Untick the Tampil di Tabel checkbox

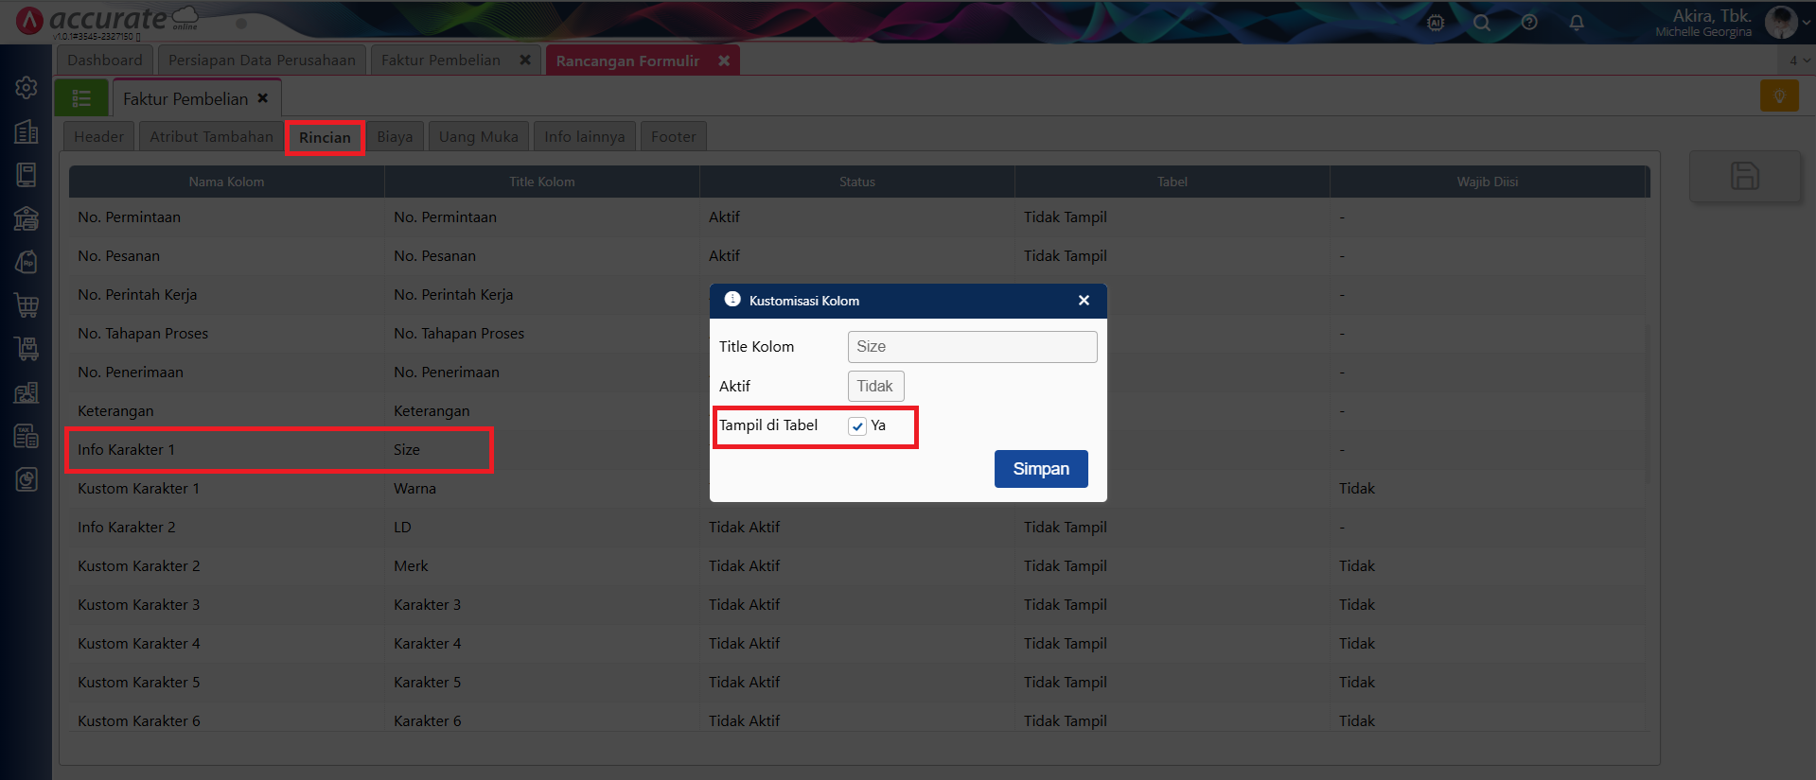coord(857,426)
